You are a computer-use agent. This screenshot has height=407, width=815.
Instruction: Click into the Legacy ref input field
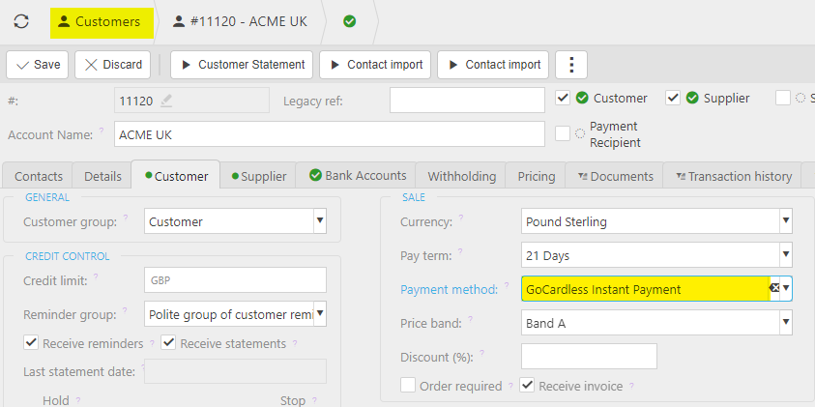(x=467, y=101)
